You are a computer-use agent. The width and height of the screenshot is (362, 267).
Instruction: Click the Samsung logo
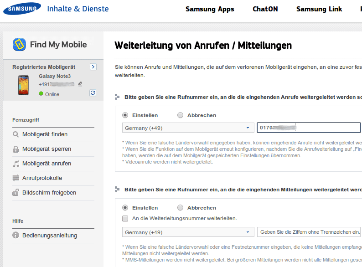coord(22,9)
